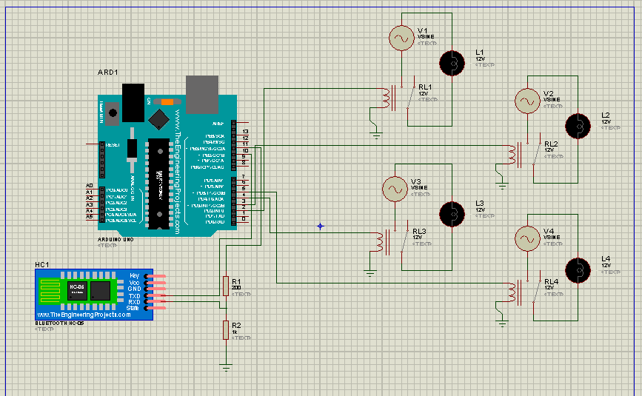Click the ground symbol below R2
The width and height of the screenshot is (642, 396).
point(226,367)
